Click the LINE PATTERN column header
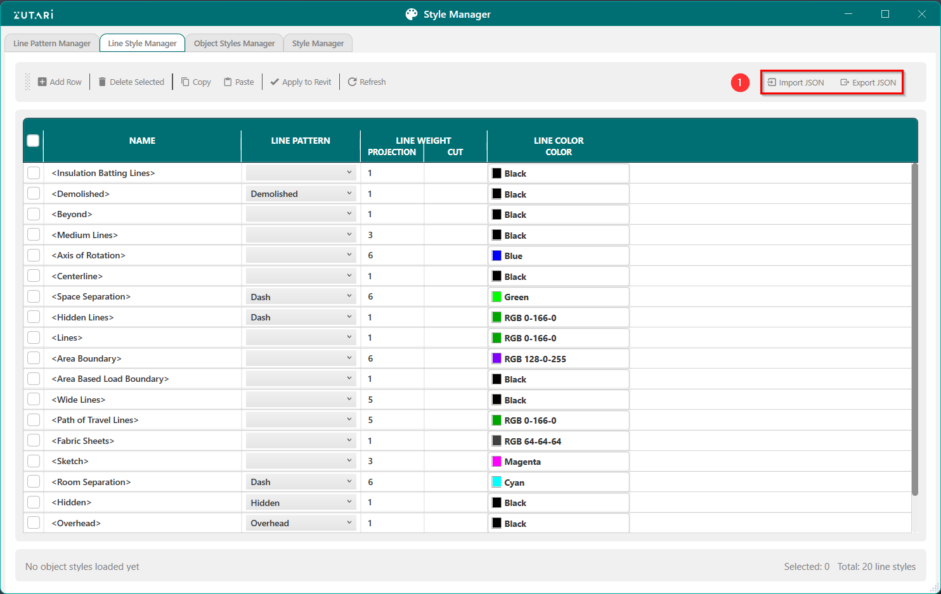 coord(301,141)
